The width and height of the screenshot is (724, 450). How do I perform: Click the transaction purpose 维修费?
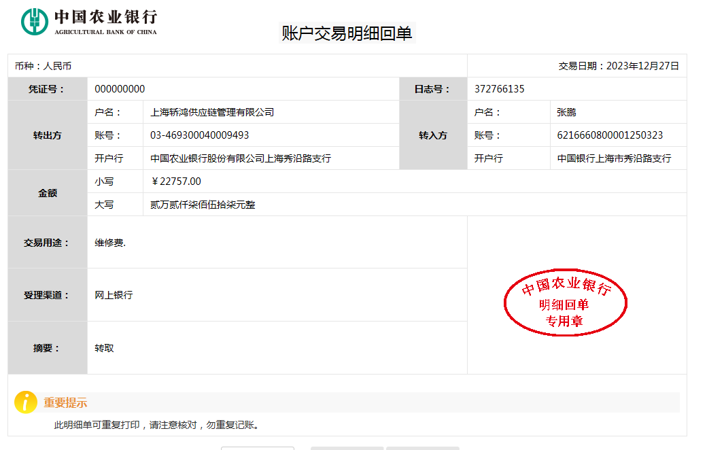110,243
